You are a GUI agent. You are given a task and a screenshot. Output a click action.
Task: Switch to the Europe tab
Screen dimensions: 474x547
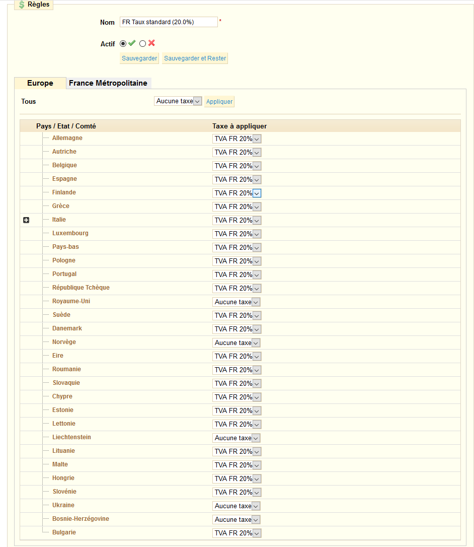[x=40, y=83]
